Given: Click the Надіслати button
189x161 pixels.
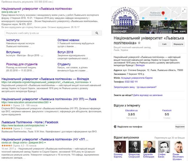Looking at the screenshot, I should (180, 127).
